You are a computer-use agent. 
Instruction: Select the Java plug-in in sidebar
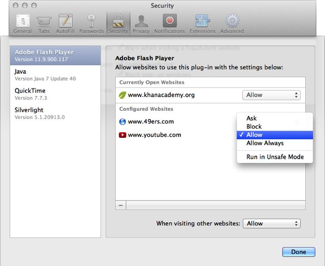coord(55,75)
